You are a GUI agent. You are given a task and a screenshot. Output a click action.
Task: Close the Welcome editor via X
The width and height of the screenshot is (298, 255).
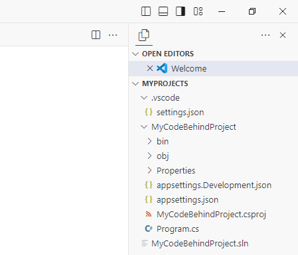click(150, 68)
